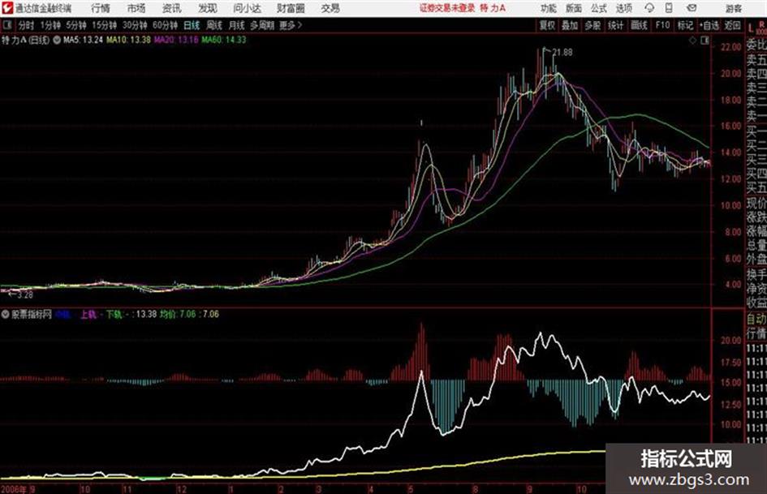Open the 发现 menu
This screenshot has height=494, width=767.
coord(208,8)
